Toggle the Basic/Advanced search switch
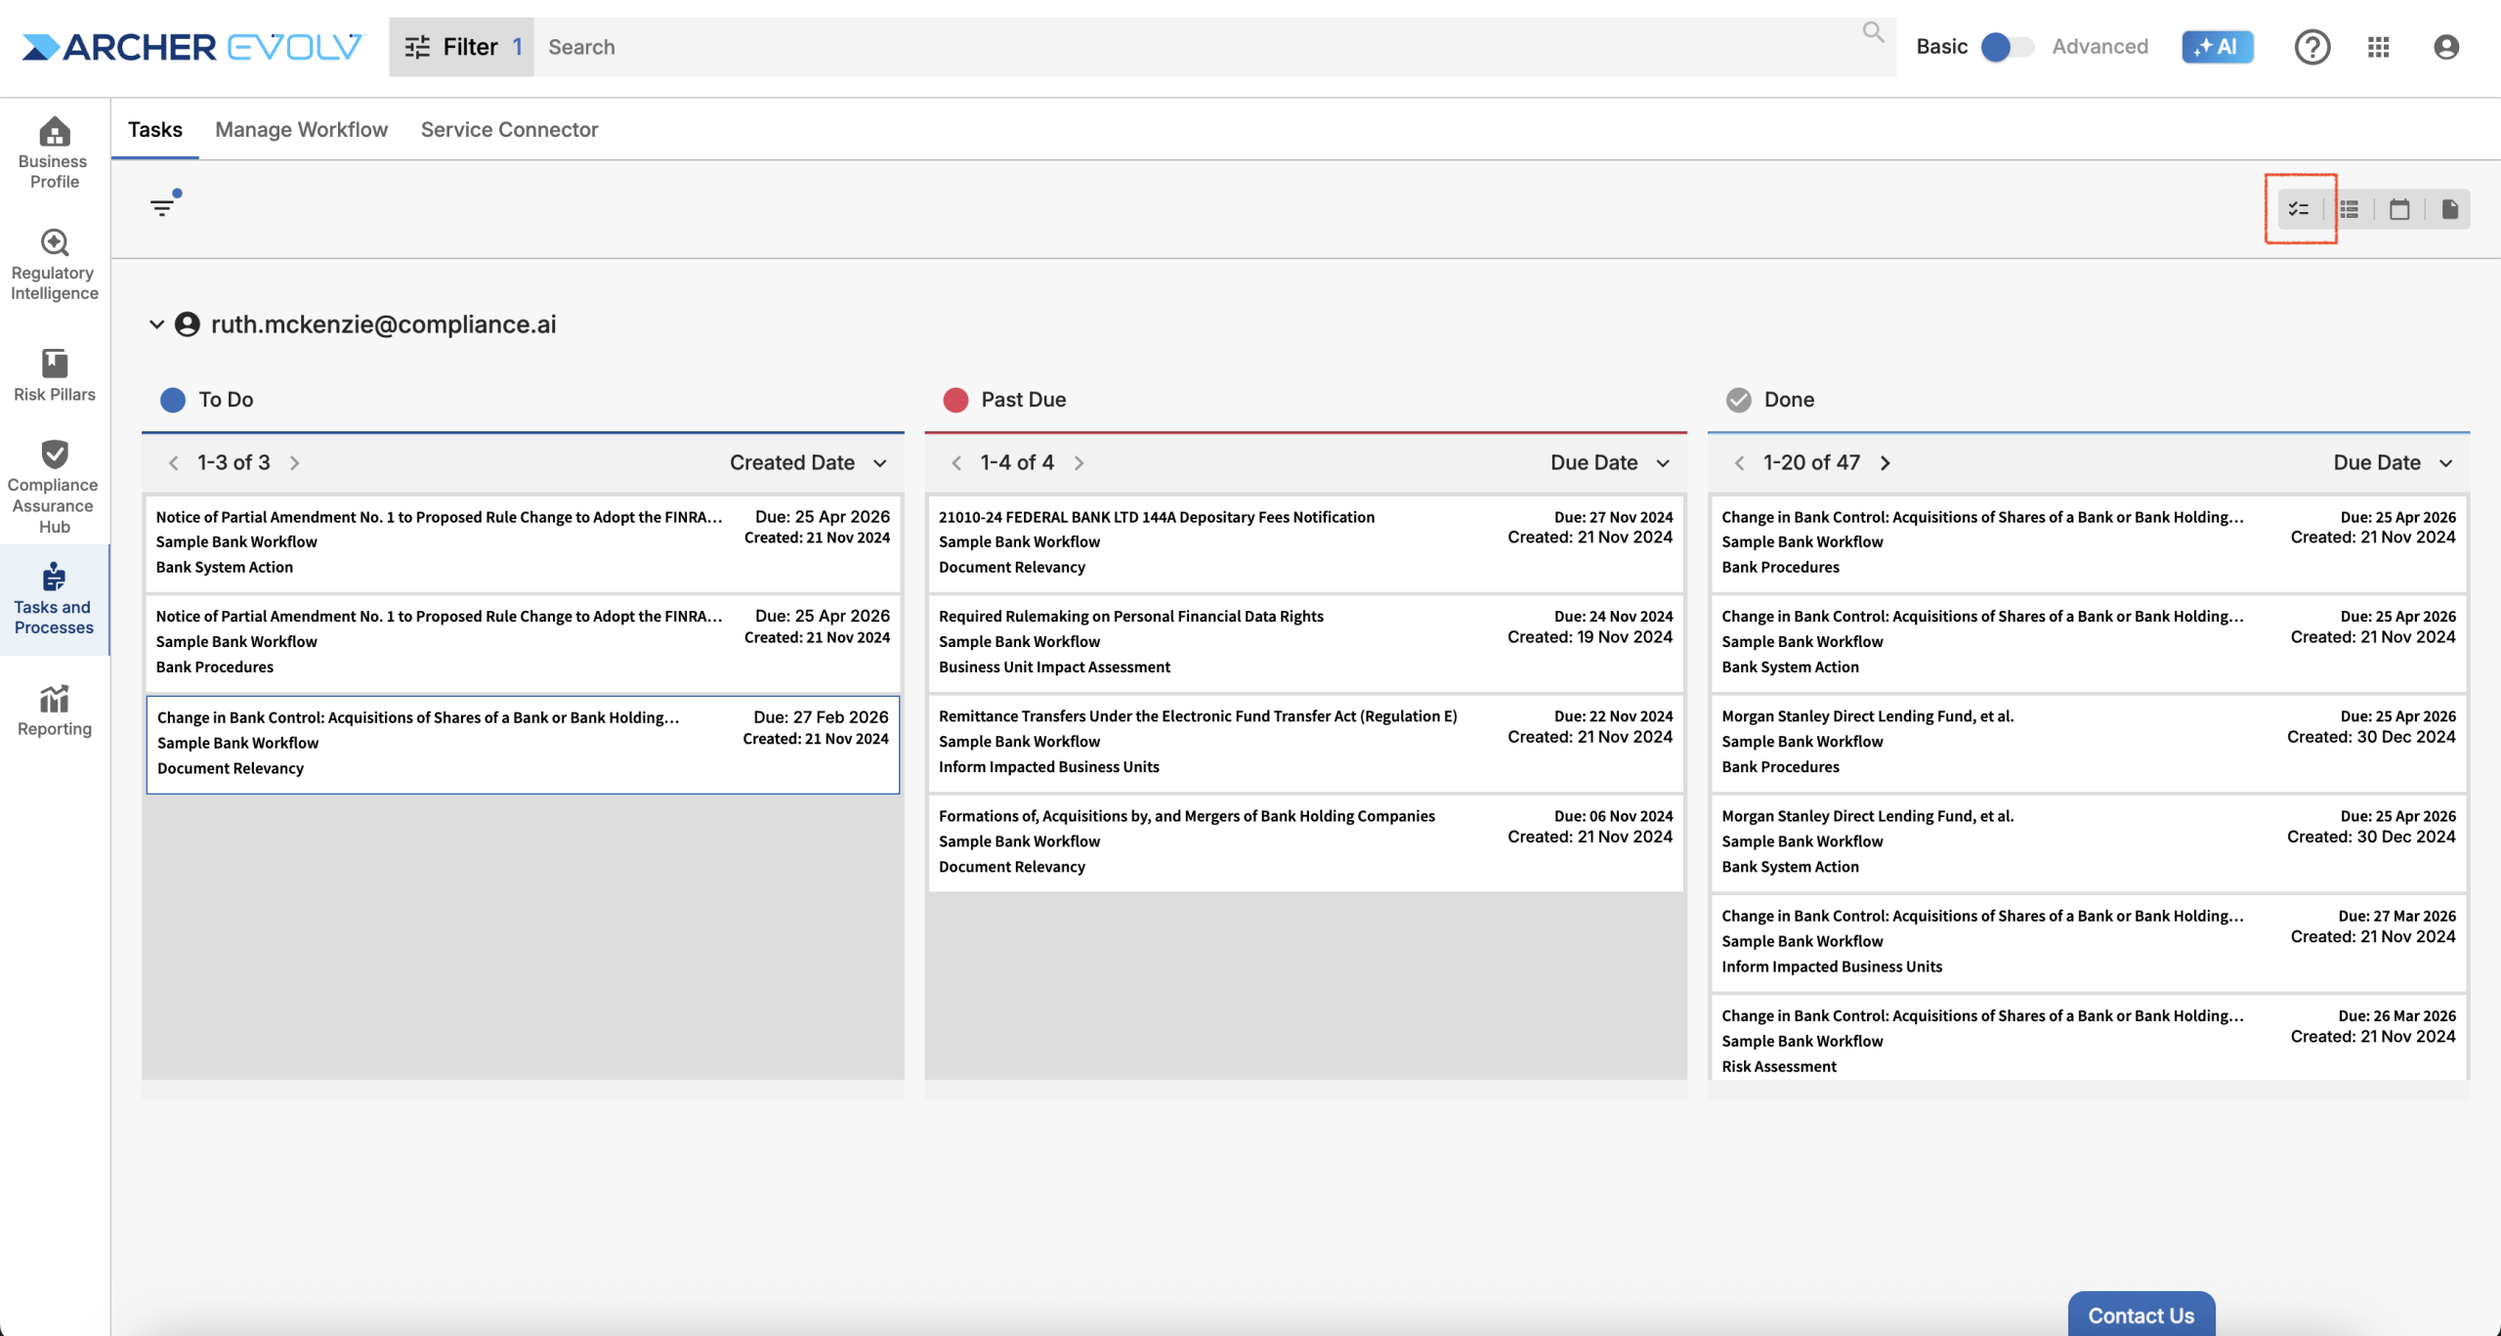The width and height of the screenshot is (2501, 1336). point(2007,47)
